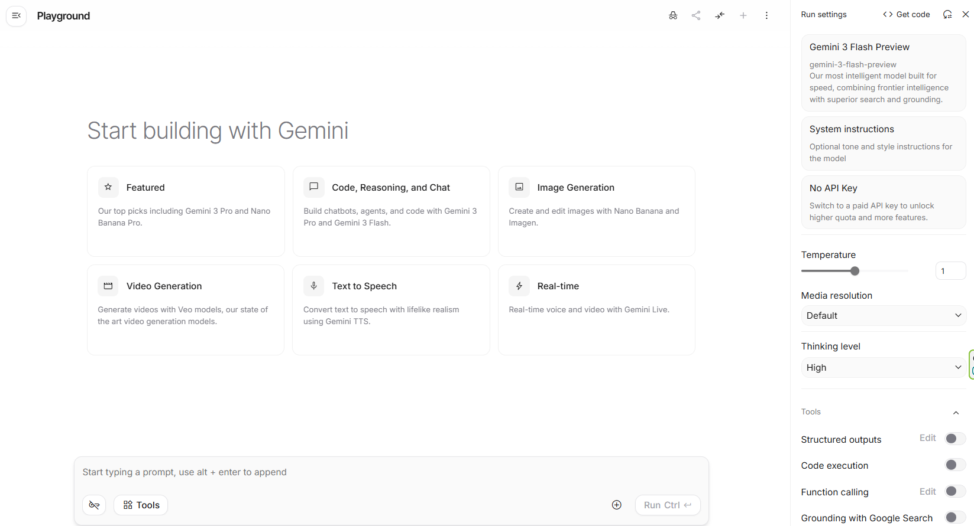Enable Grounding with Google Search switch

pyautogui.click(x=955, y=518)
